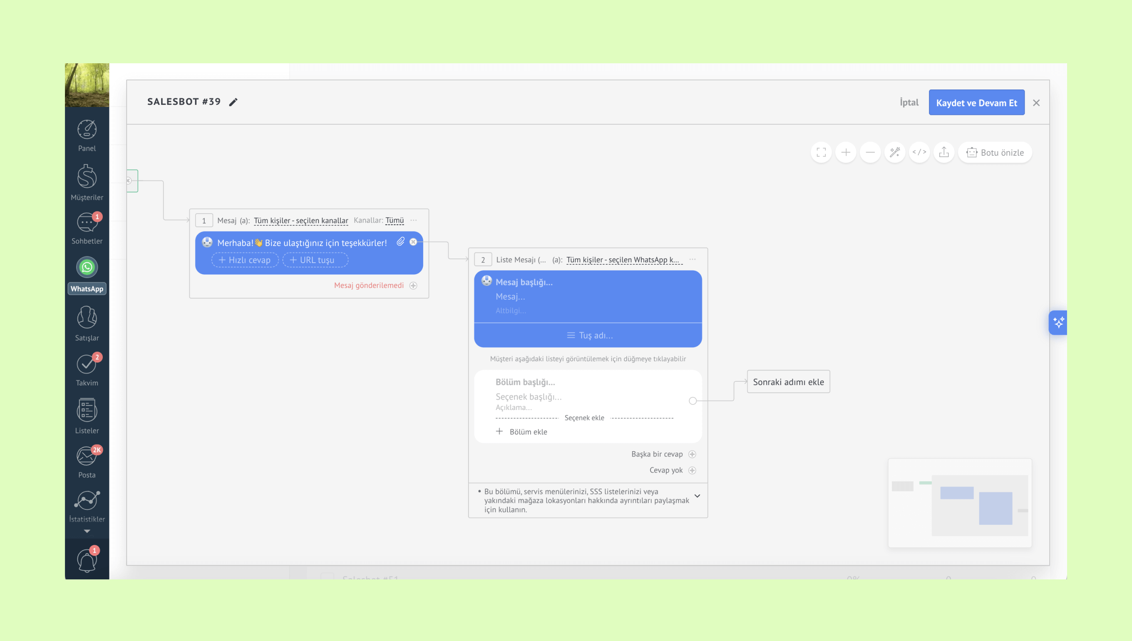Open step 1 three-dots menu

(x=414, y=220)
